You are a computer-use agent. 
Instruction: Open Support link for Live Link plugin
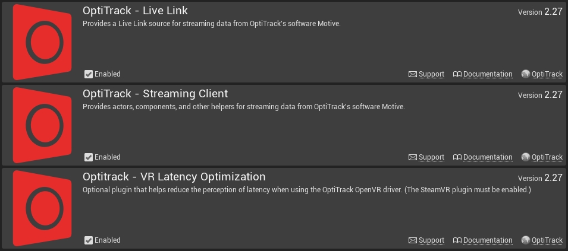[x=431, y=74]
